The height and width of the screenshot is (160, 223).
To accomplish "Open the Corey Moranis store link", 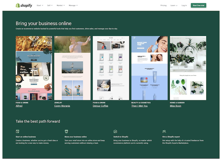I will tap(62, 106).
